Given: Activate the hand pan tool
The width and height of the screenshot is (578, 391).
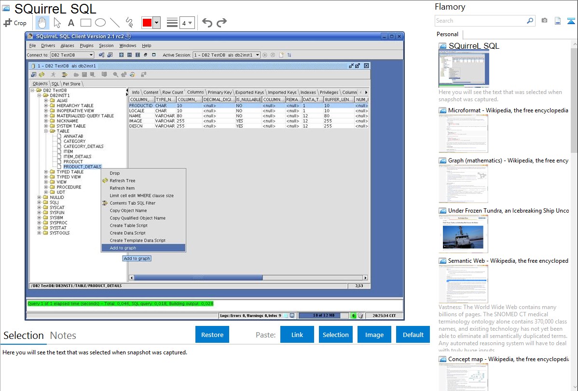Looking at the screenshot, I should [x=42, y=23].
